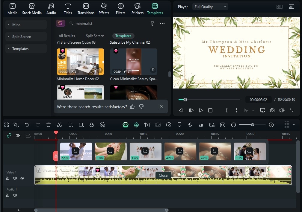Add a marker to the timeline
The height and width of the screenshot is (212, 302).
tap(179, 125)
